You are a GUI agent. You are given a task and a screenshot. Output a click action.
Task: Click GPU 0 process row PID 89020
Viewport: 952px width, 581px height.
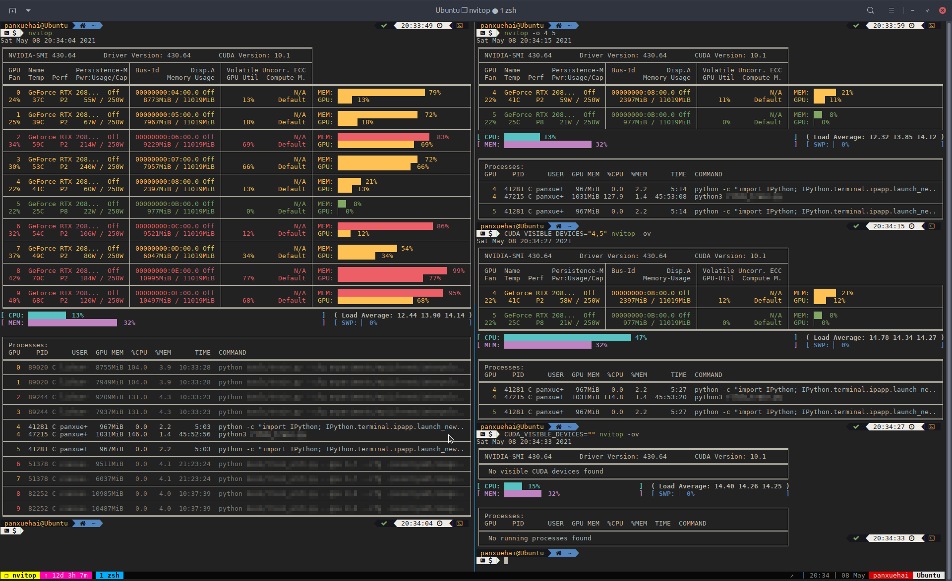coord(38,368)
